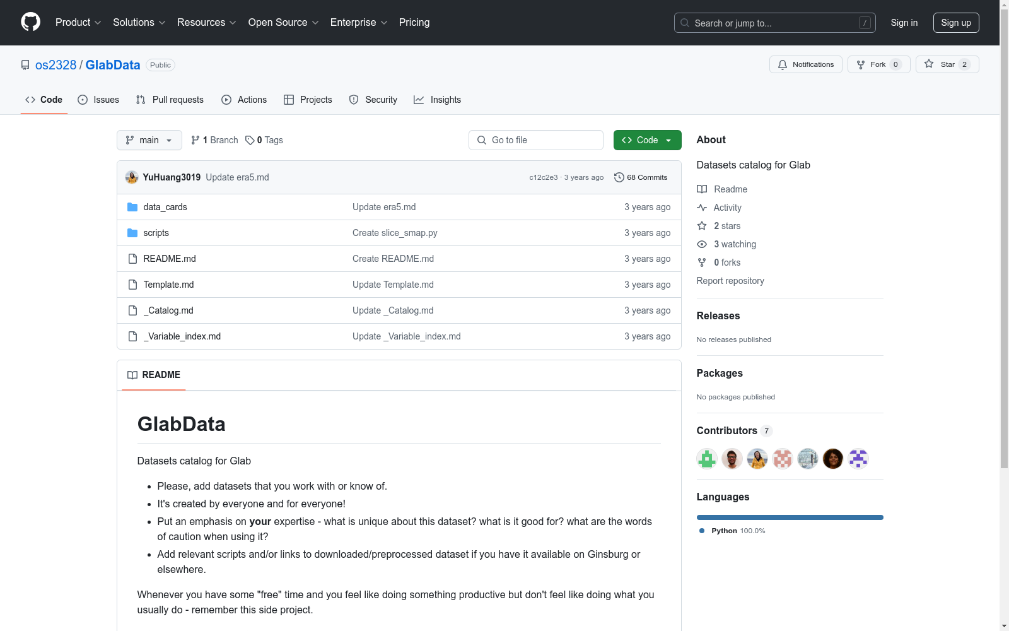Open the GlabData repository link
This screenshot has height=631, width=1009.
[x=113, y=65]
